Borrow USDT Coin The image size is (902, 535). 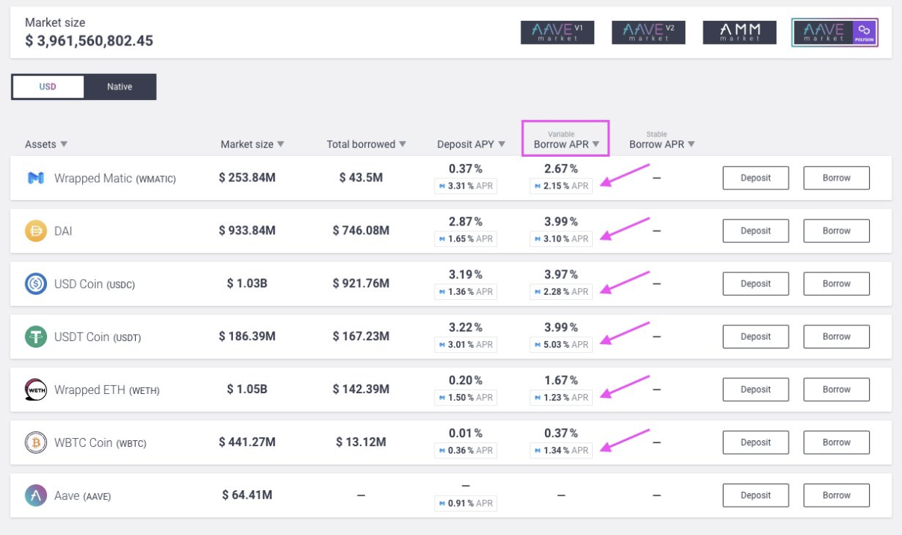coord(836,337)
